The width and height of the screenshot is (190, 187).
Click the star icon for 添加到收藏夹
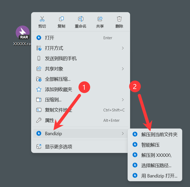click(39, 89)
